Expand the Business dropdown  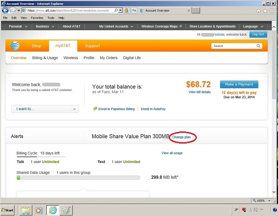[x=45, y=26]
